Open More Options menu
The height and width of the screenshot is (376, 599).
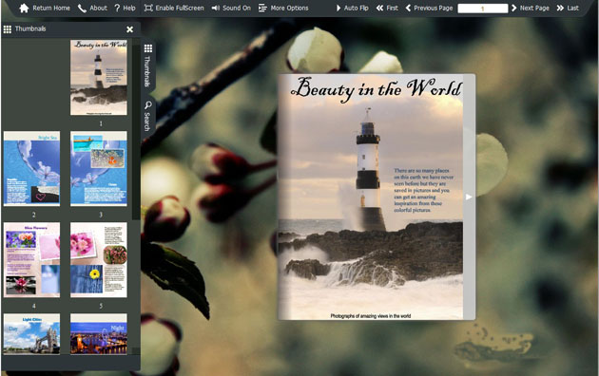pyautogui.click(x=283, y=8)
